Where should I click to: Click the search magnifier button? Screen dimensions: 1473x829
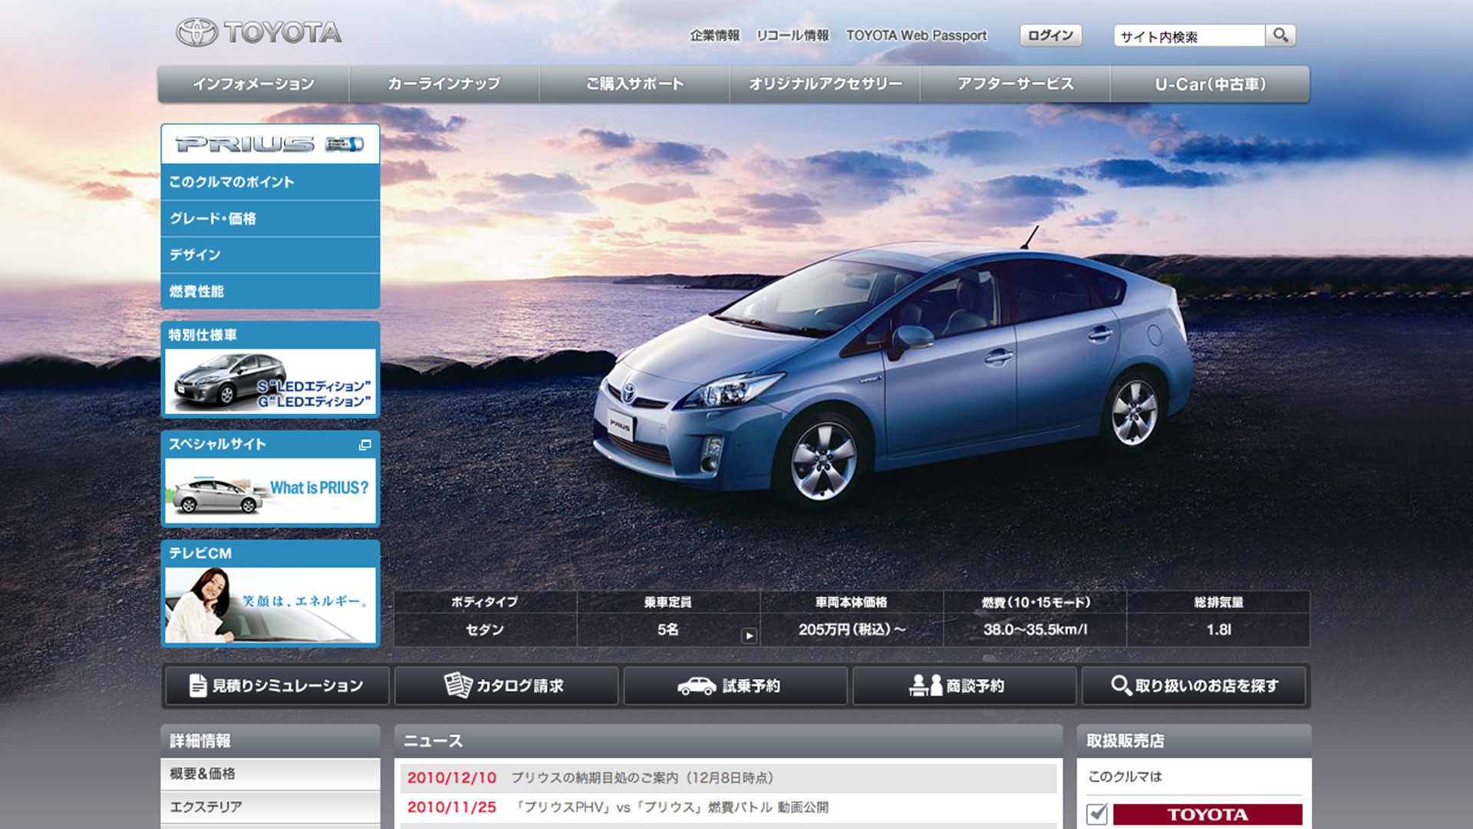pos(1280,35)
